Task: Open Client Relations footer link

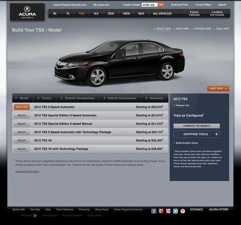Action: click(x=65, y=209)
